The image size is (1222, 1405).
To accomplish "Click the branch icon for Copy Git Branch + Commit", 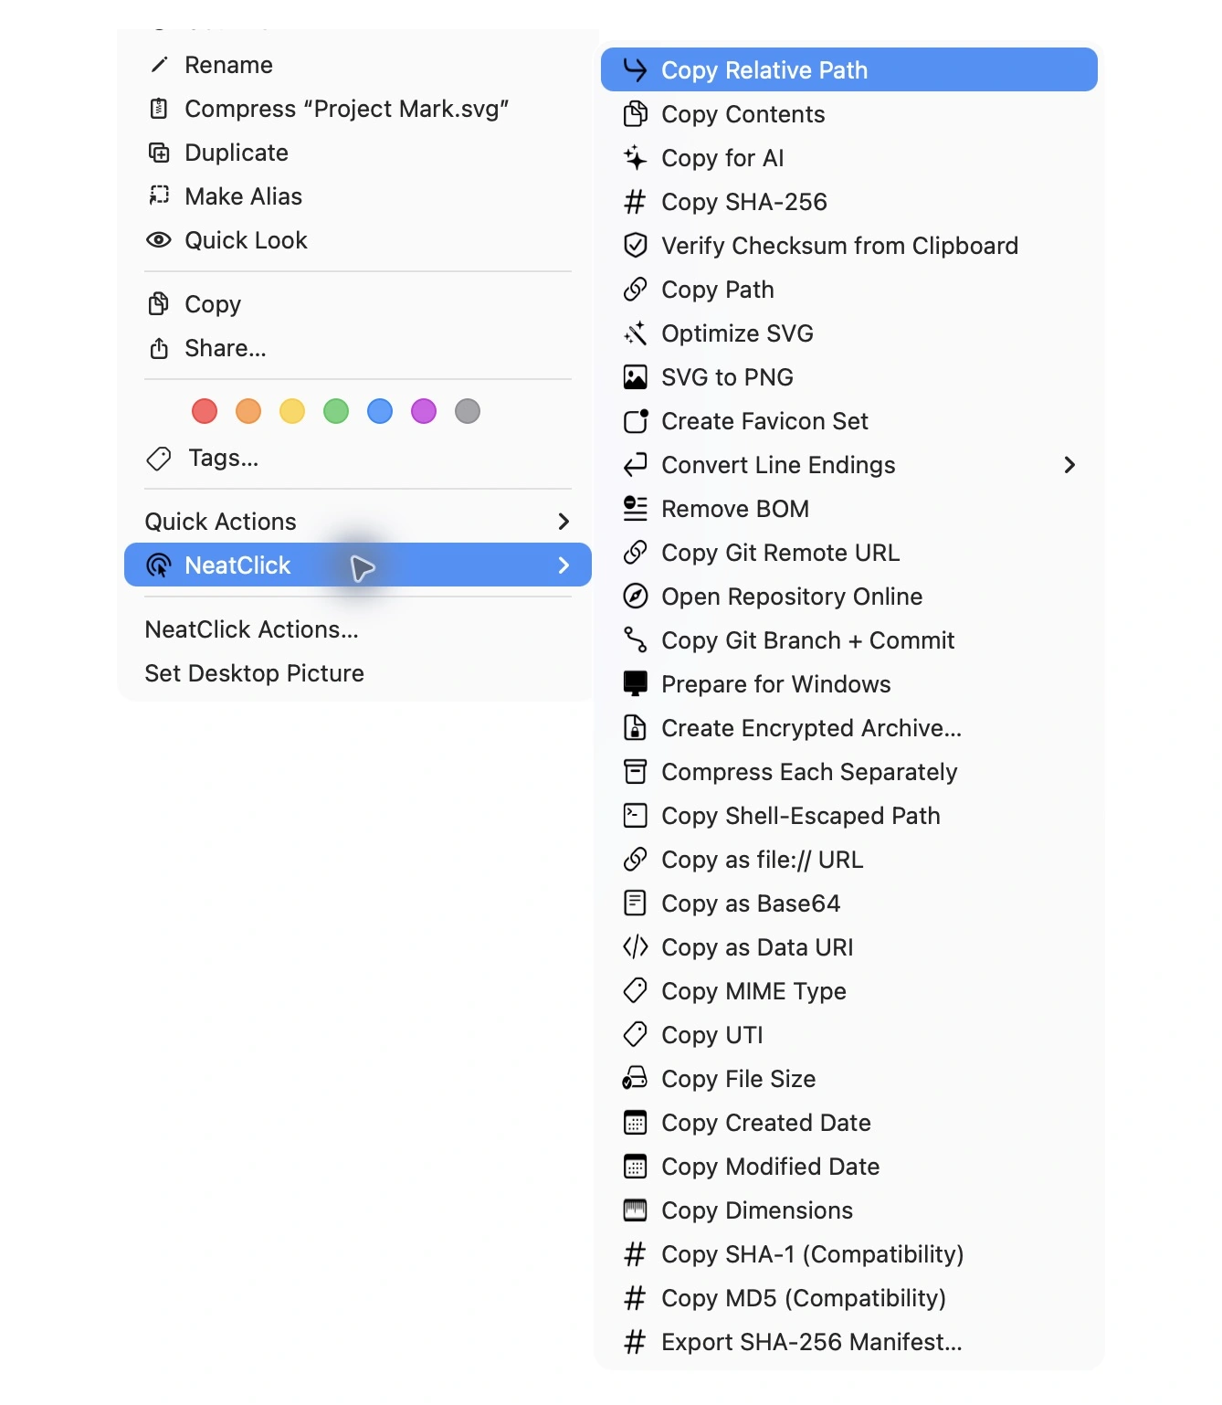I will coord(635,639).
